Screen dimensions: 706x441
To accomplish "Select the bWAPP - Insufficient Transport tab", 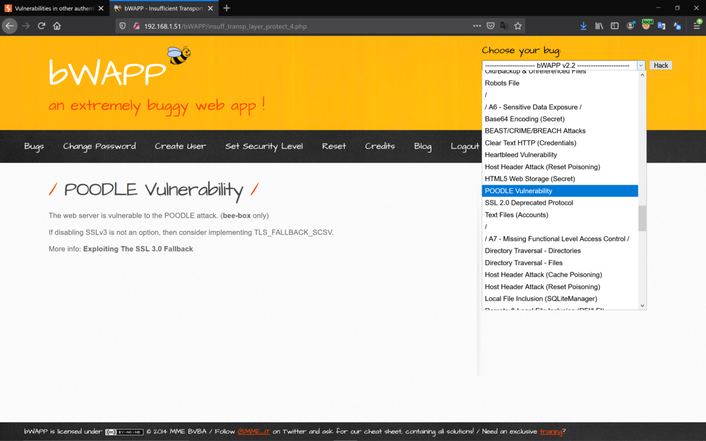I will tap(163, 8).
